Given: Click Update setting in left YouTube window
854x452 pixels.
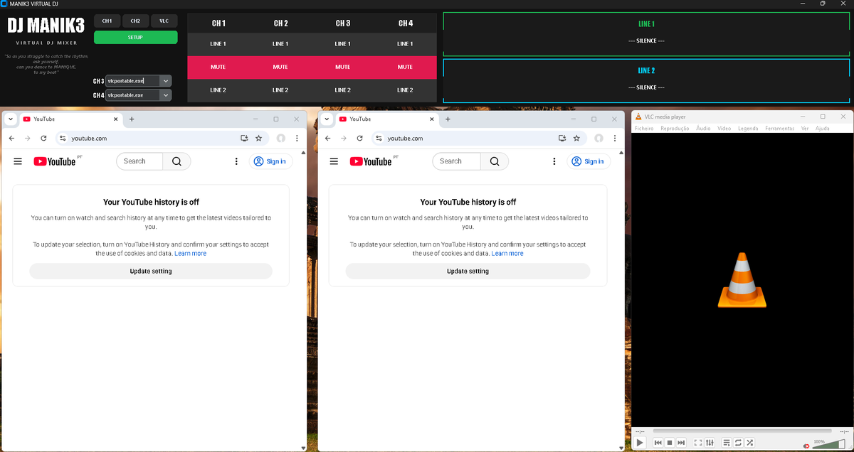Looking at the screenshot, I should [151, 271].
